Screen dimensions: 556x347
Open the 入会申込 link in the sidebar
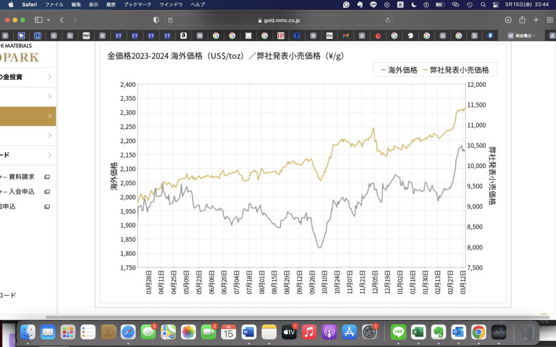point(21,191)
